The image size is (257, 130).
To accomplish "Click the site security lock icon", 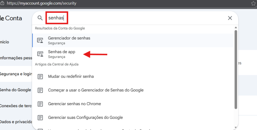I will [2, 4].
